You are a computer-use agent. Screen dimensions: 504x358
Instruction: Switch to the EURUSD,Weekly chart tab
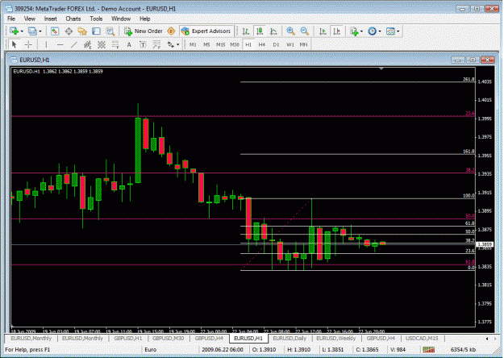[x=336, y=339]
